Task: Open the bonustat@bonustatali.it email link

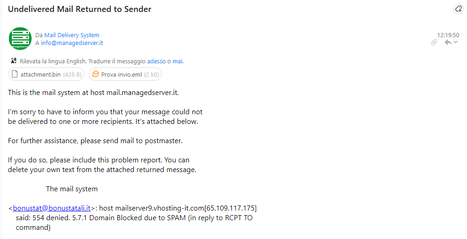Action: [x=52, y=208]
